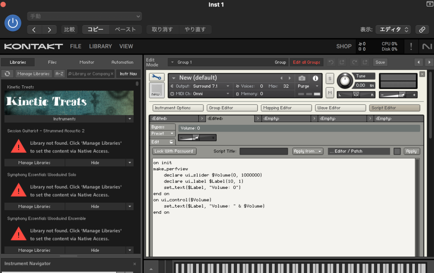This screenshot has width=434, height=273.
Task: Click the wrench instrument edit icon
Action: [x=157, y=77]
